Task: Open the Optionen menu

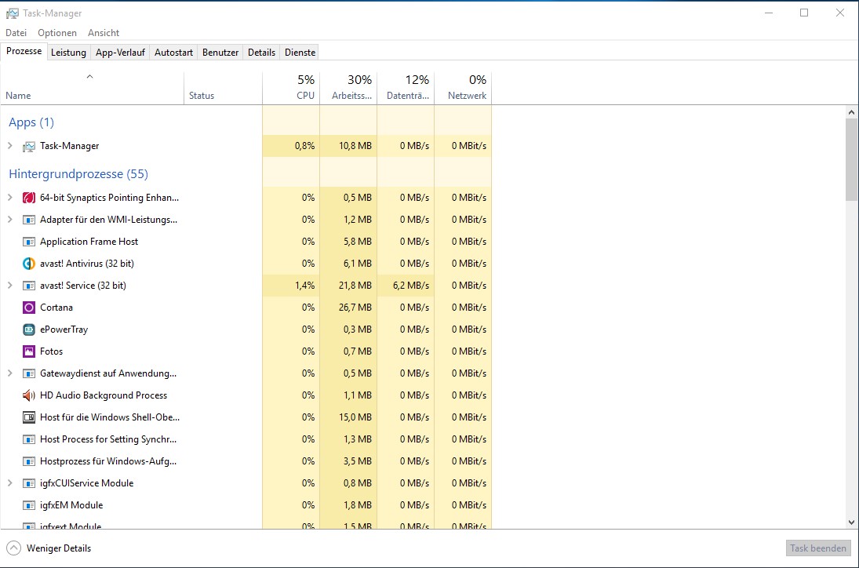Action: coord(57,33)
